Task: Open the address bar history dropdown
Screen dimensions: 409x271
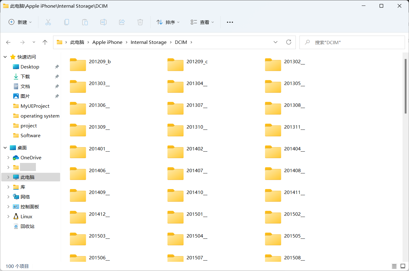Action: pos(275,42)
